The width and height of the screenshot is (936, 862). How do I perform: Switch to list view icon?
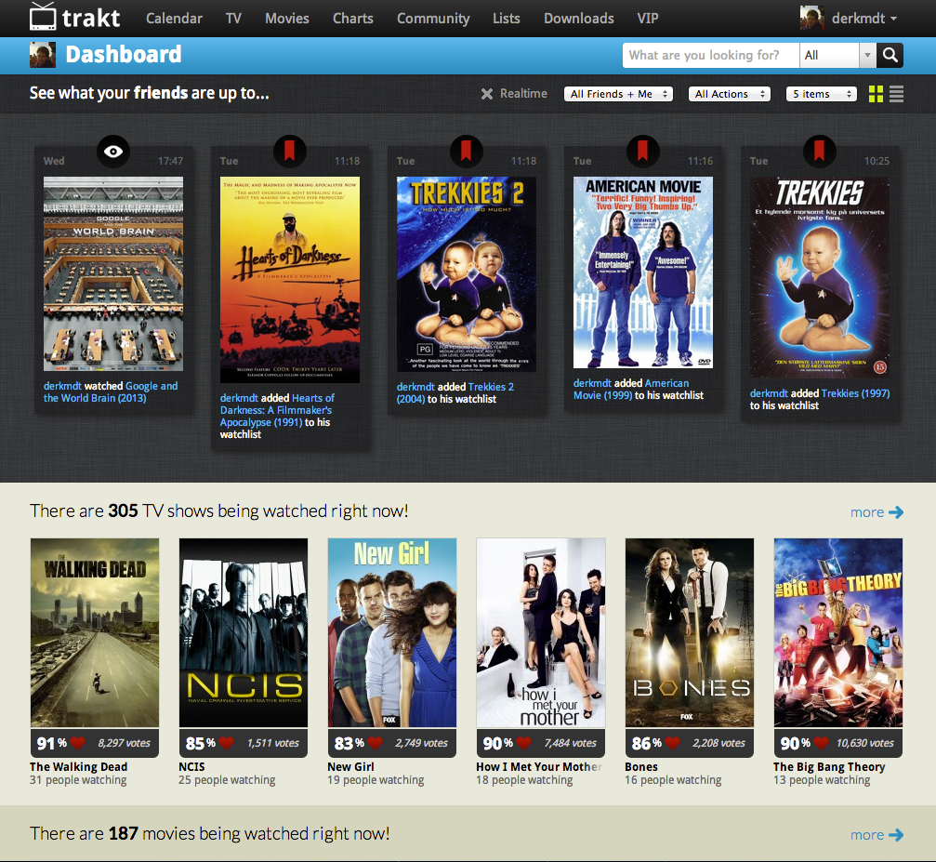tap(896, 94)
